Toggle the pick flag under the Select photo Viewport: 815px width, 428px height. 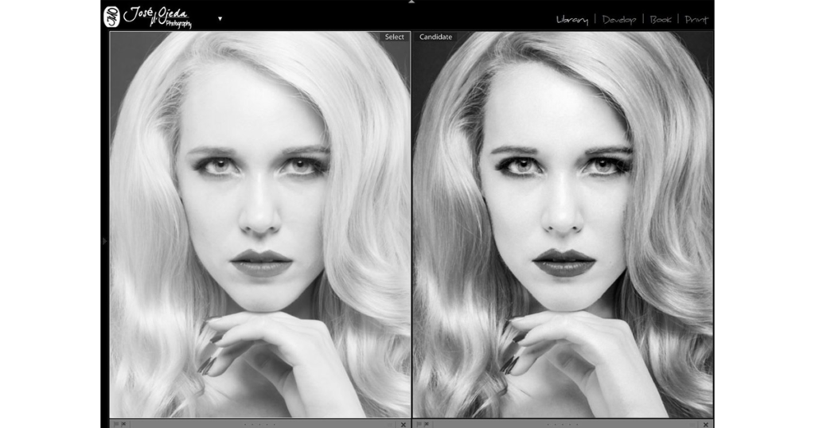pyautogui.click(x=115, y=424)
